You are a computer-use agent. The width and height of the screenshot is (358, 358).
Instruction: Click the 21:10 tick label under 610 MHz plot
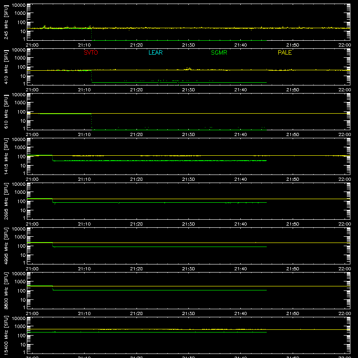[x=84, y=135]
